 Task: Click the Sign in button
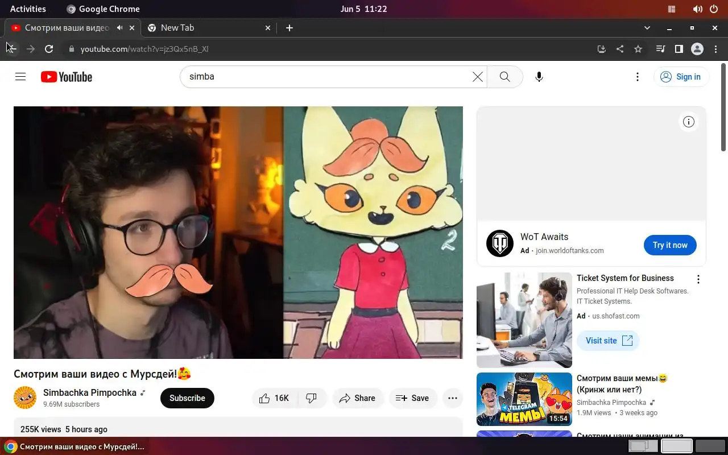681,77
